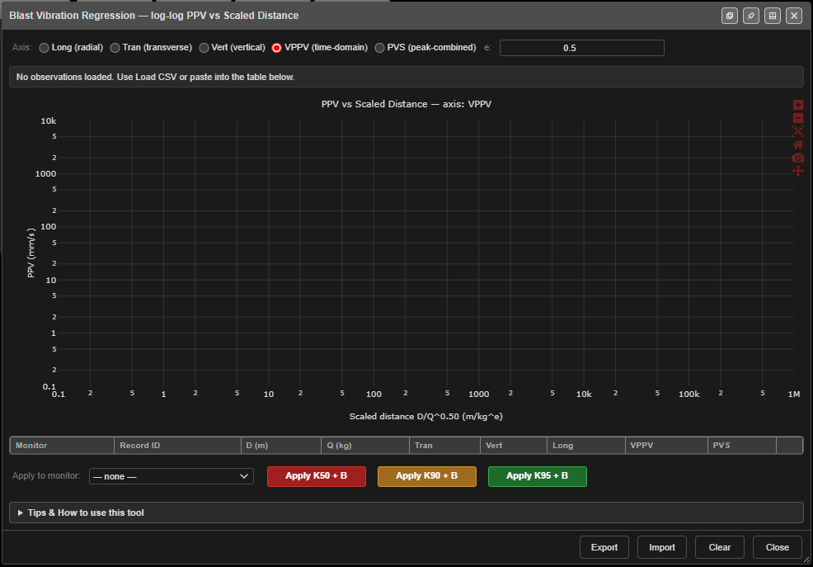Expand Tips & How to use this tool
Screen dimensions: 813x567
coord(406,513)
